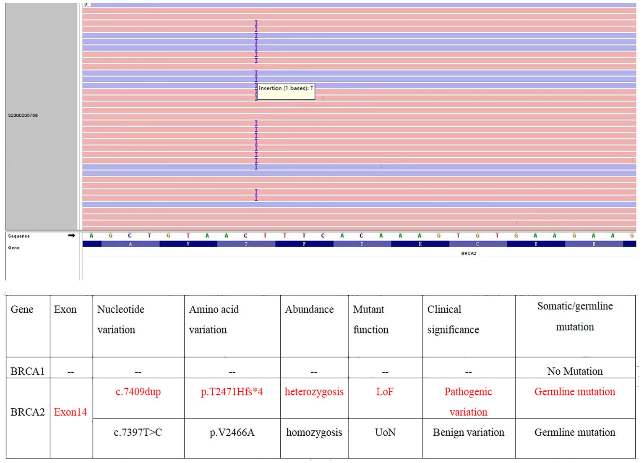
Task: Click the amino acid block labeled F
Action: (x=304, y=244)
